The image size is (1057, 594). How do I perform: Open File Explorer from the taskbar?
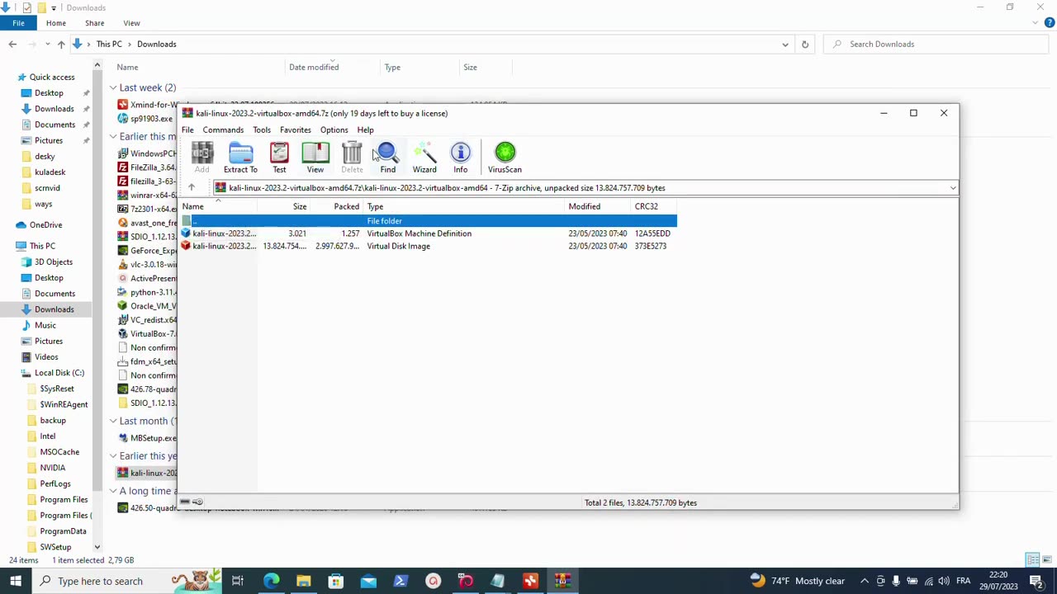click(x=303, y=581)
